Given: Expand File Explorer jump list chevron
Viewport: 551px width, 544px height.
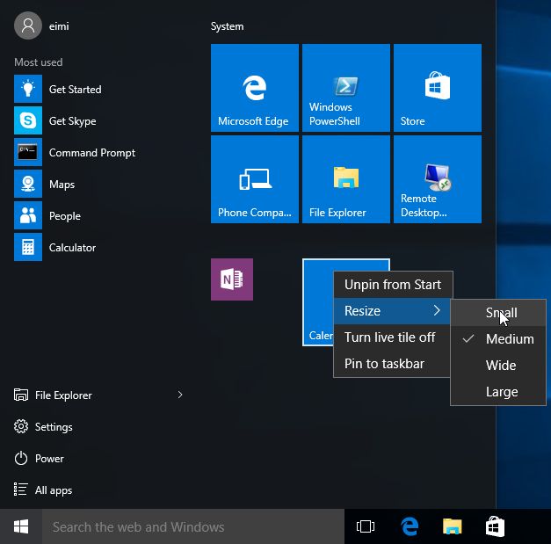Looking at the screenshot, I should click(x=180, y=395).
